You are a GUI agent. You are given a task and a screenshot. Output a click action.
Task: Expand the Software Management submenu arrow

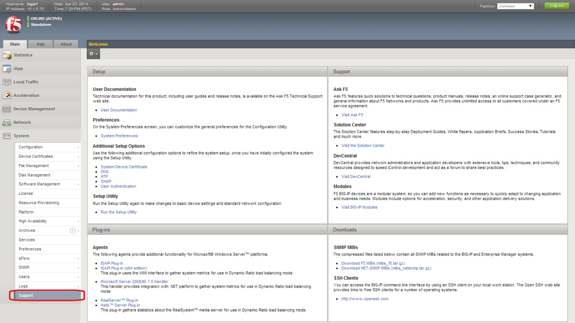click(x=78, y=185)
